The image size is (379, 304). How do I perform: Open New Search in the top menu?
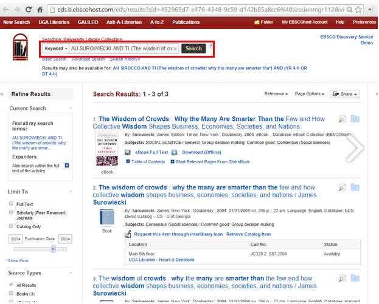click(x=16, y=22)
